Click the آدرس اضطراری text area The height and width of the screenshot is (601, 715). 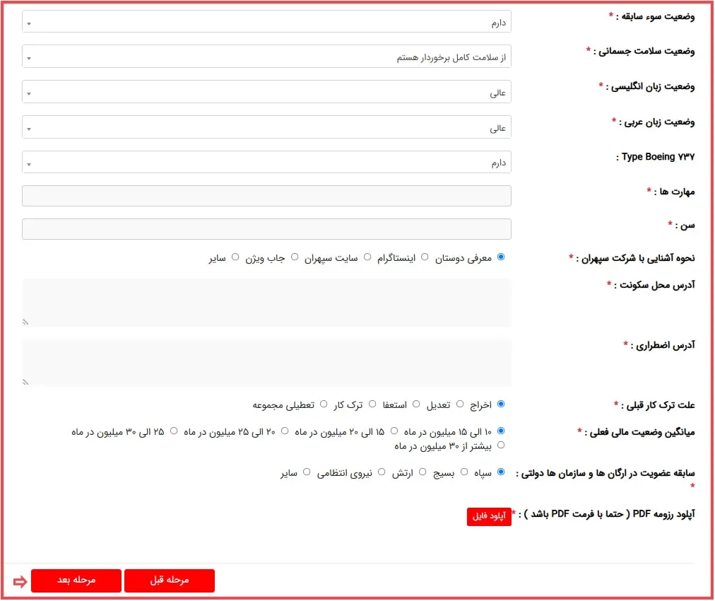[x=266, y=362]
